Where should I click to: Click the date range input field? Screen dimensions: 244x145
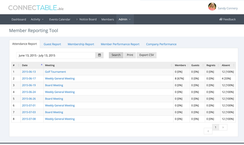click(56, 55)
